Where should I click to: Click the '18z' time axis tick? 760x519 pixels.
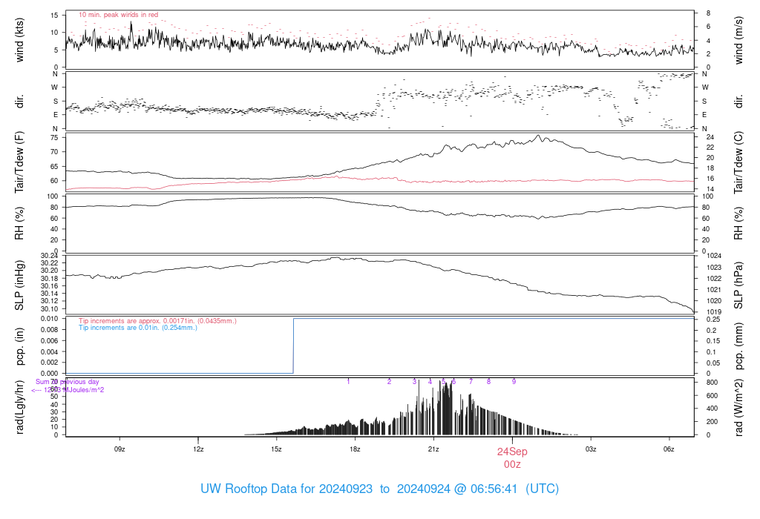(355, 449)
